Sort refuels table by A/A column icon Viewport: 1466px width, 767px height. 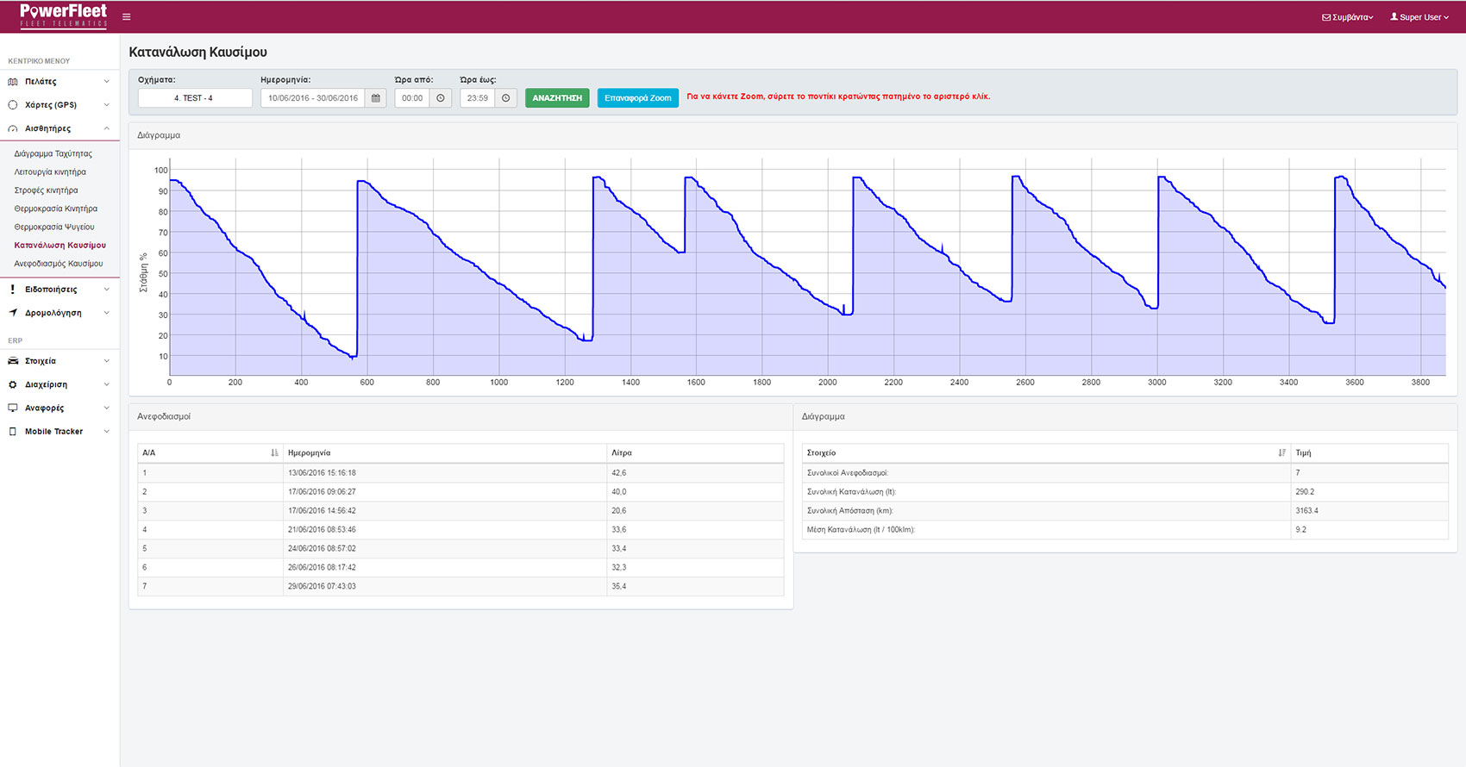point(274,453)
